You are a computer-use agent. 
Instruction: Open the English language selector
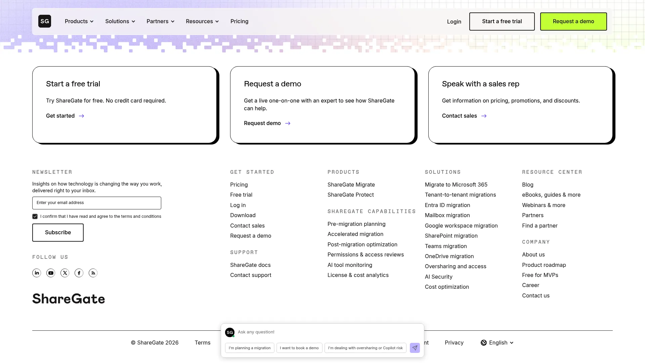497,342
